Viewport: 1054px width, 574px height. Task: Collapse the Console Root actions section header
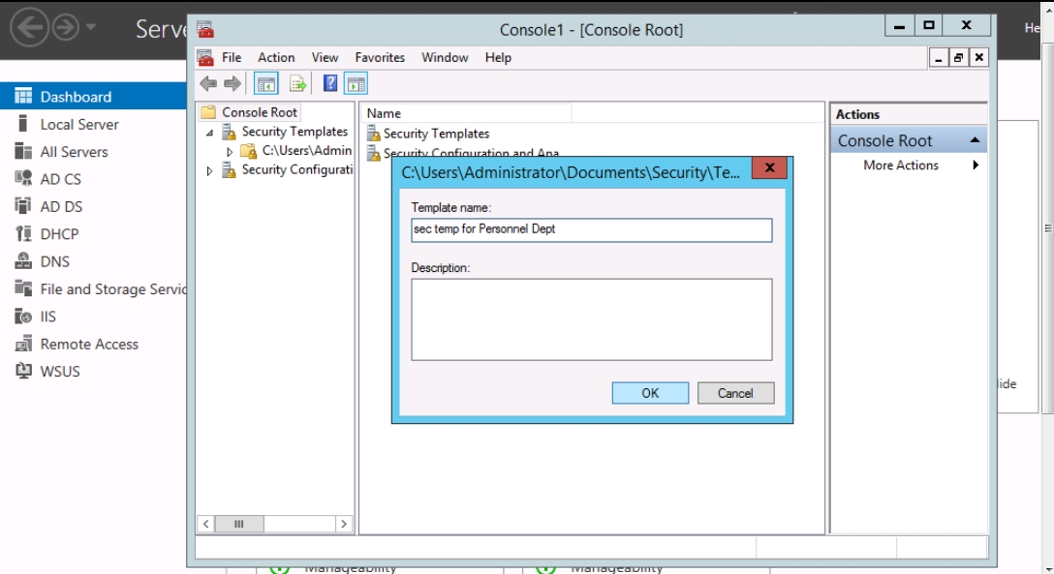click(975, 141)
